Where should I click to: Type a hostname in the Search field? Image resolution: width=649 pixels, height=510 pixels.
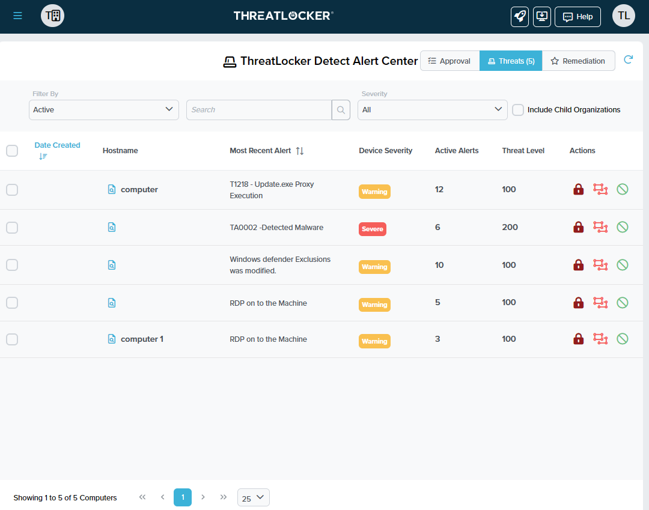[x=258, y=109]
